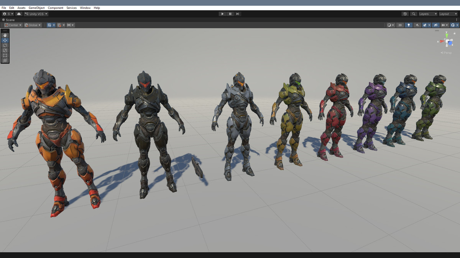
Task: Open Global handle rotation dropdown
Action: [x=33, y=25]
